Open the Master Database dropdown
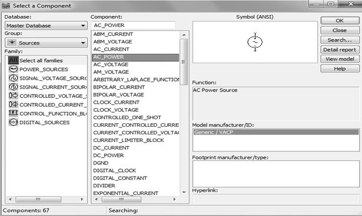 click(46, 26)
